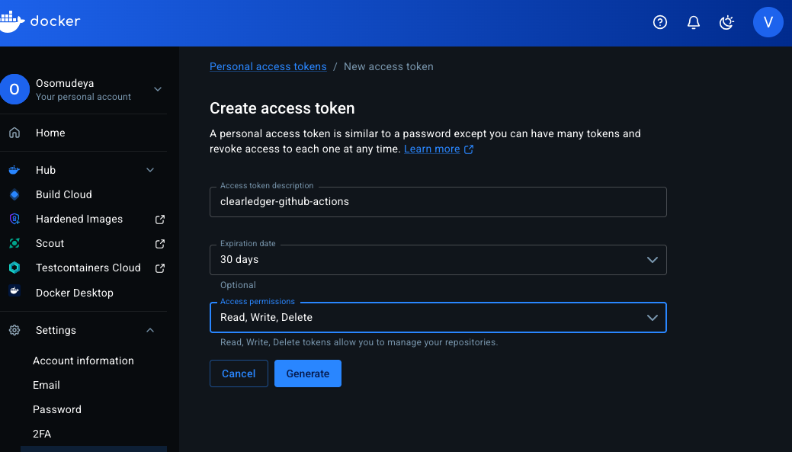The image size is (792, 452).
Task: Click the Expiration date chevron arrow
Action: (652, 260)
